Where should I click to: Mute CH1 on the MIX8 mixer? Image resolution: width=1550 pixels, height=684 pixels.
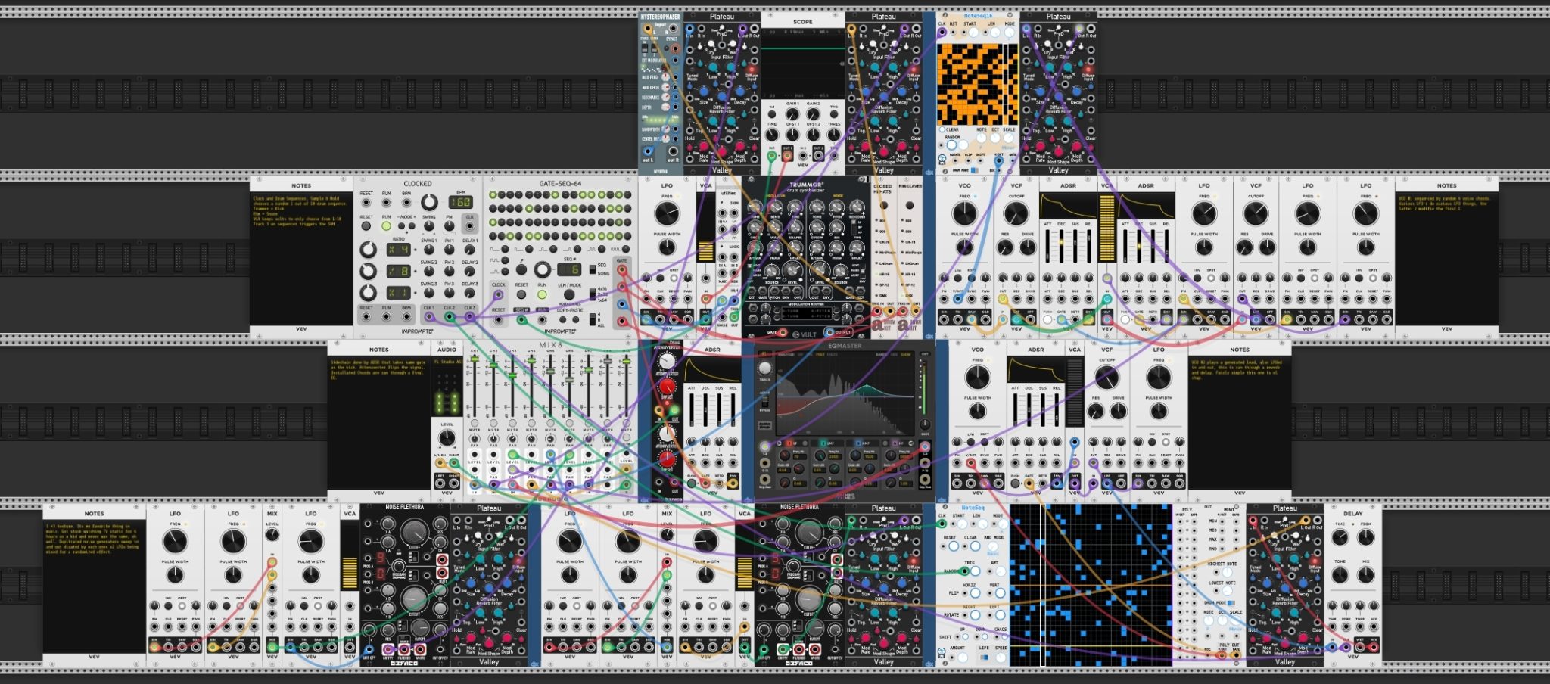475,423
